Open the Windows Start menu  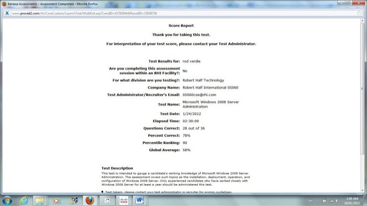click(x=7, y=201)
